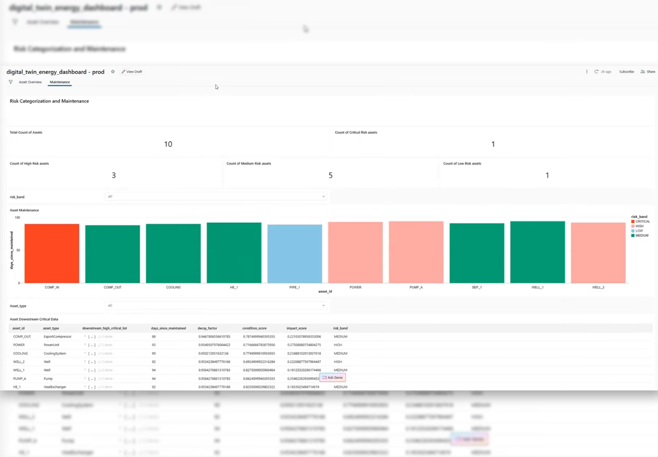This screenshot has width=658, height=457.
Task: Switch to the Asset Overview tab
Action: pos(30,82)
